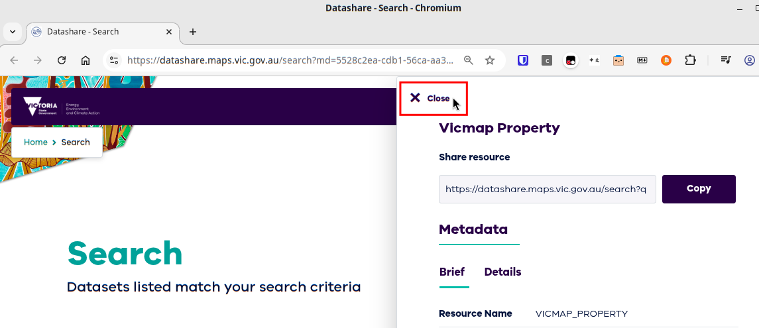759x328 pixels.
Task: Click the Vicmap Property heading
Action: [x=499, y=128]
